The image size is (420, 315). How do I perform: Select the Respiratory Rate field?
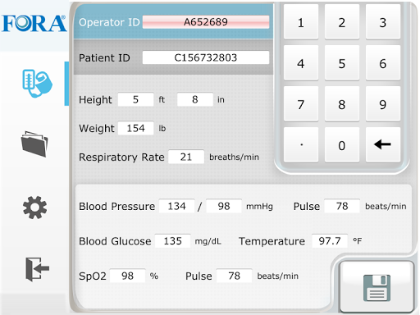[x=186, y=157]
